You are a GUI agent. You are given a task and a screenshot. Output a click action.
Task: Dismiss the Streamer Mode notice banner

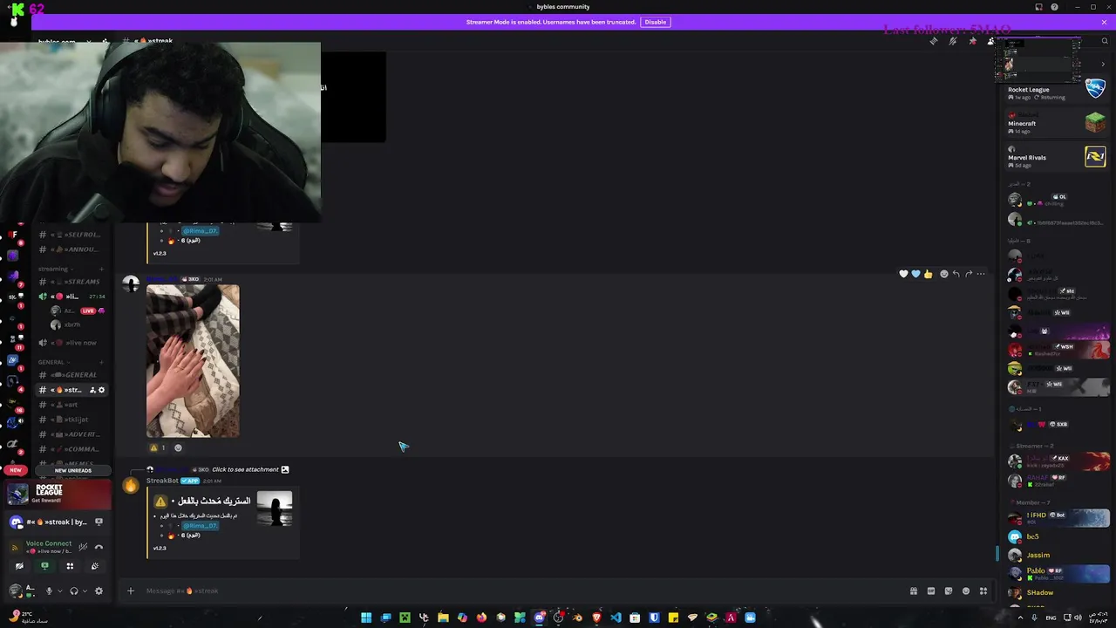[x=1104, y=22]
